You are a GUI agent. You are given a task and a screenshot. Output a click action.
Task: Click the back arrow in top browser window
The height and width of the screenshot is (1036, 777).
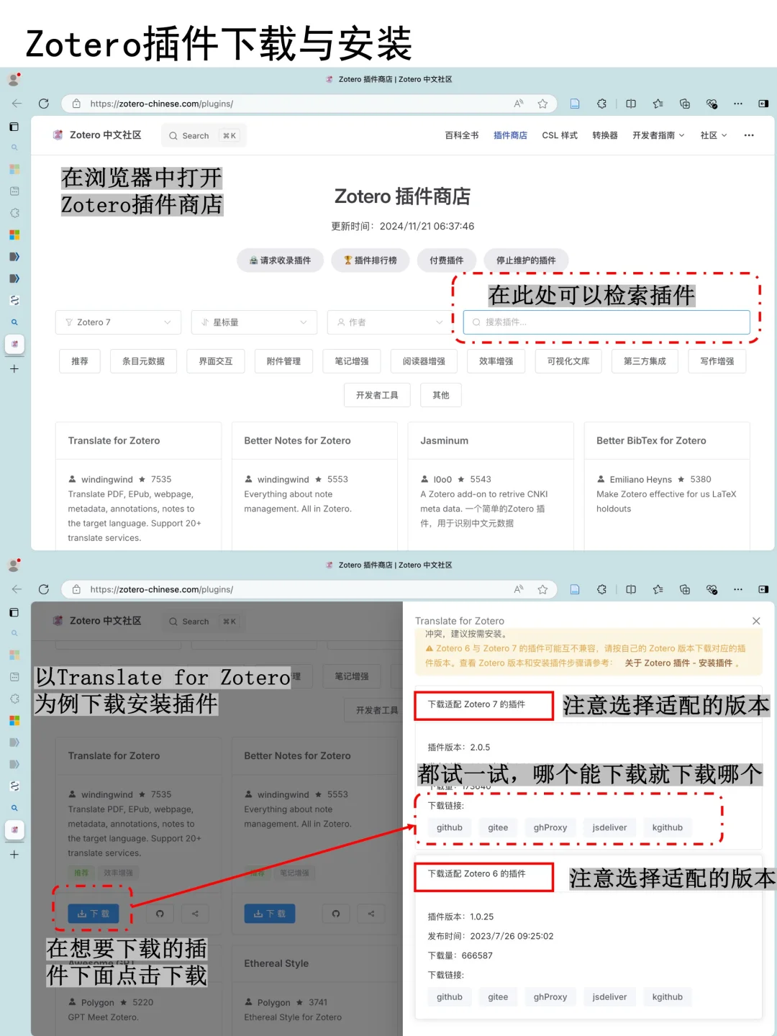17,104
